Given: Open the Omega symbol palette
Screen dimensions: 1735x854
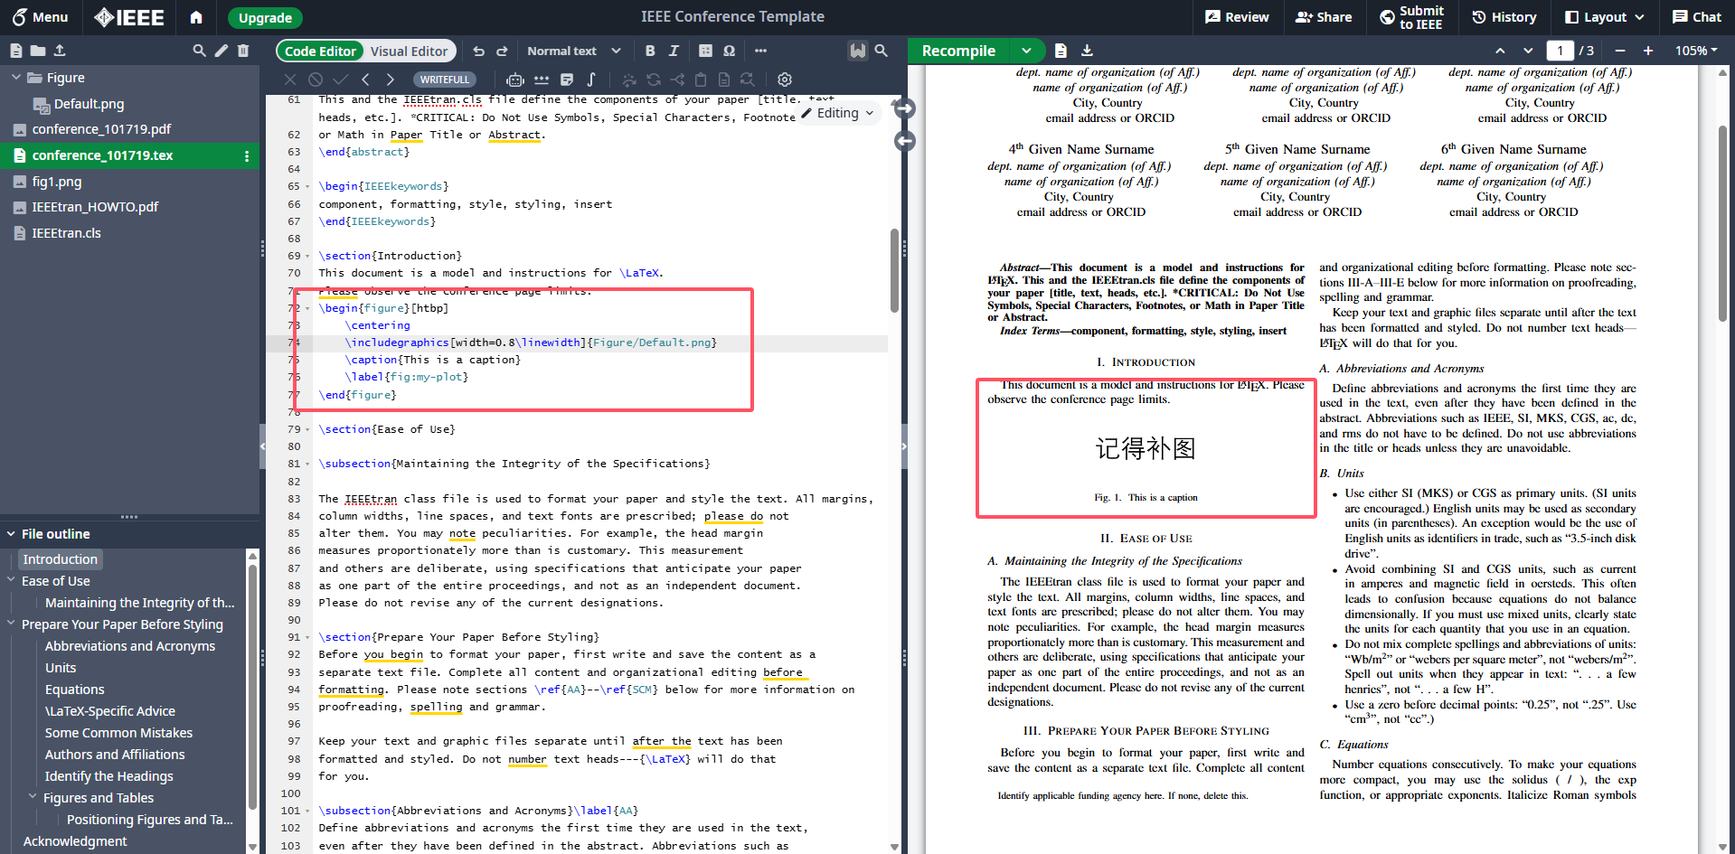Looking at the screenshot, I should pos(729,52).
